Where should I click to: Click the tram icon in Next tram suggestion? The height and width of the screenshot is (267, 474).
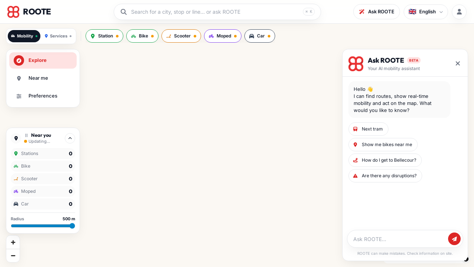coord(355,129)
